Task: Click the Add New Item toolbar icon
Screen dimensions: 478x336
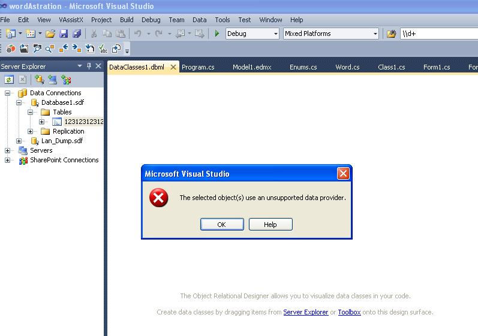Action: click(x=31, y=34)
